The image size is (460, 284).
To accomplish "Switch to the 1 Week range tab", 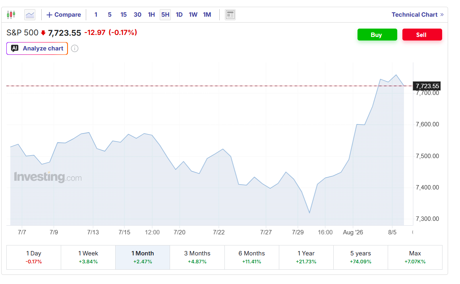I will pyautogui.click(x=88, y=257).
